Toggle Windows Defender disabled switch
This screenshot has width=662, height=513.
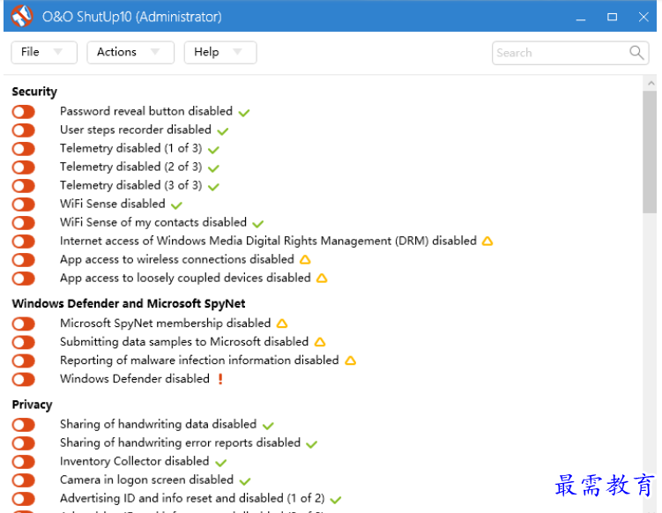click(23, 380)
